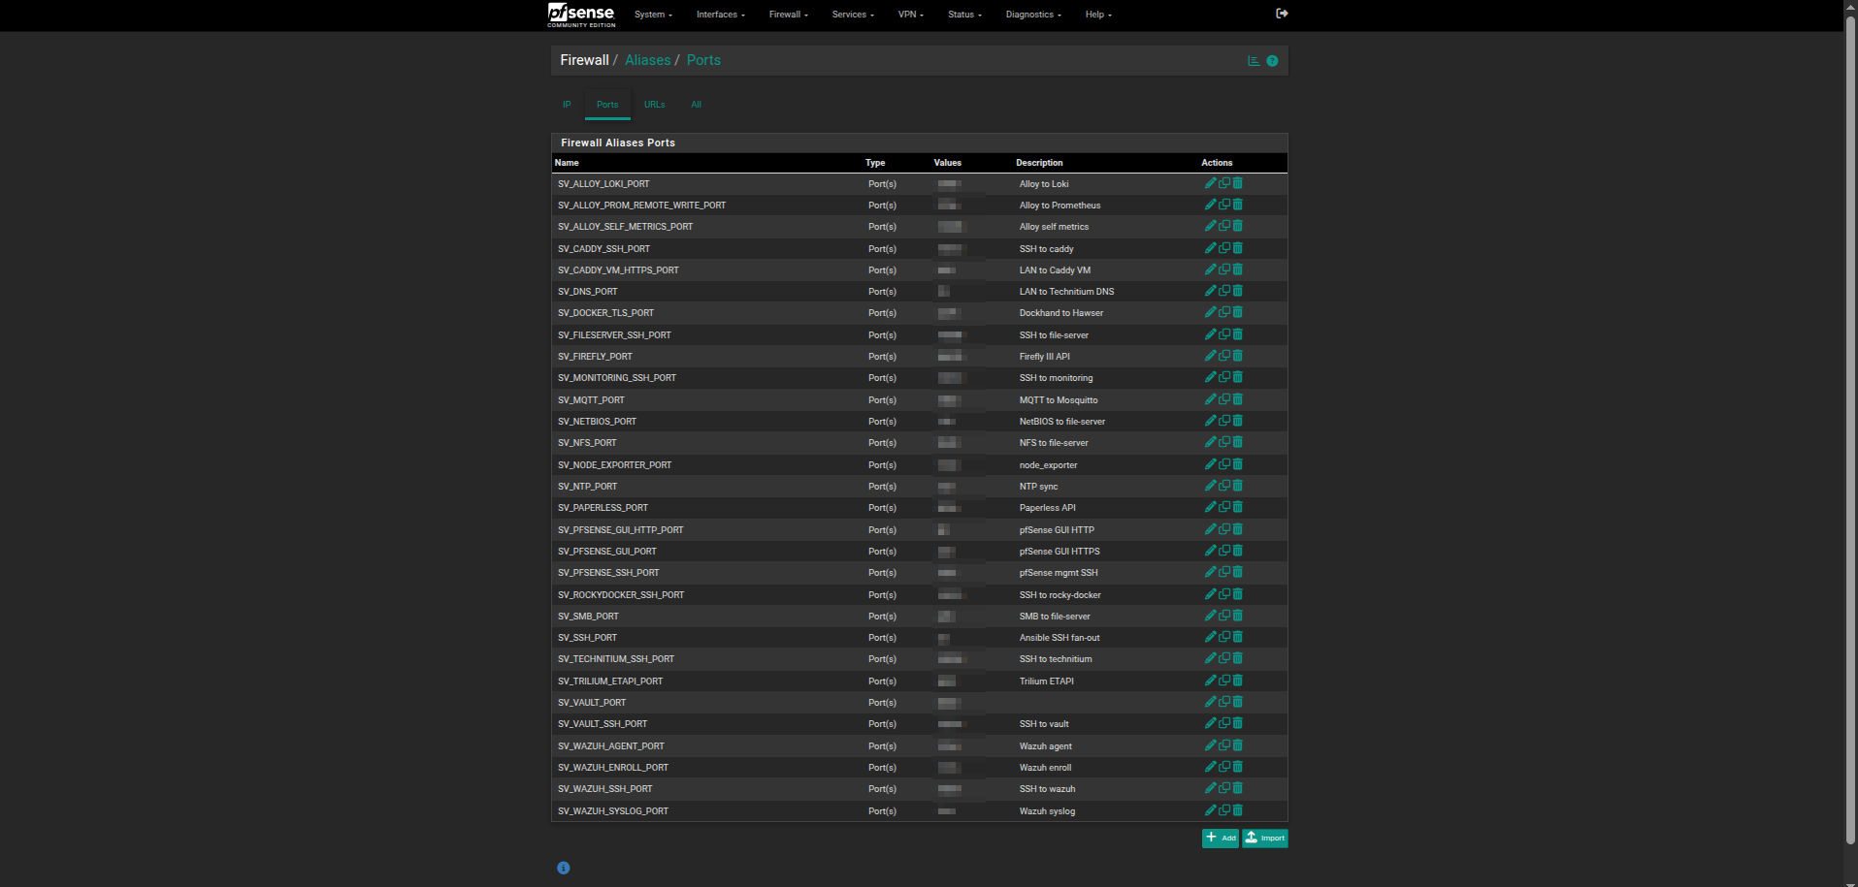Delete the SV_WAZUH_AGENT_PORT alias
Viewport: 1858px width, 887px height.
(x=1238, y=745)
